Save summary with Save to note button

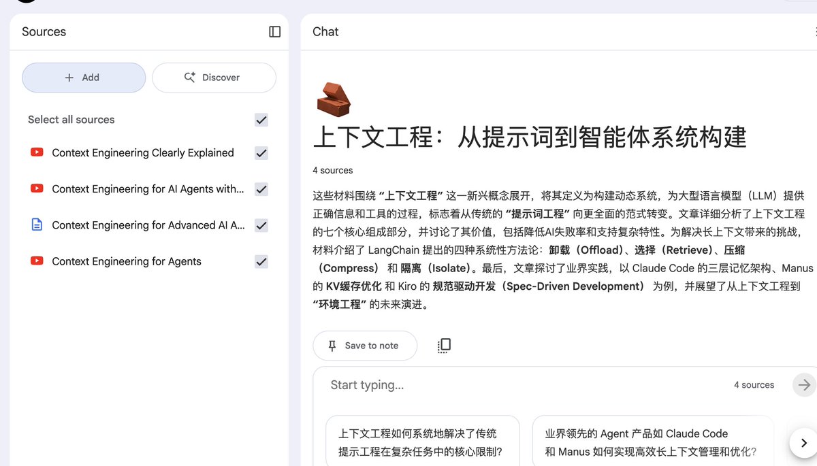[365, 346]
